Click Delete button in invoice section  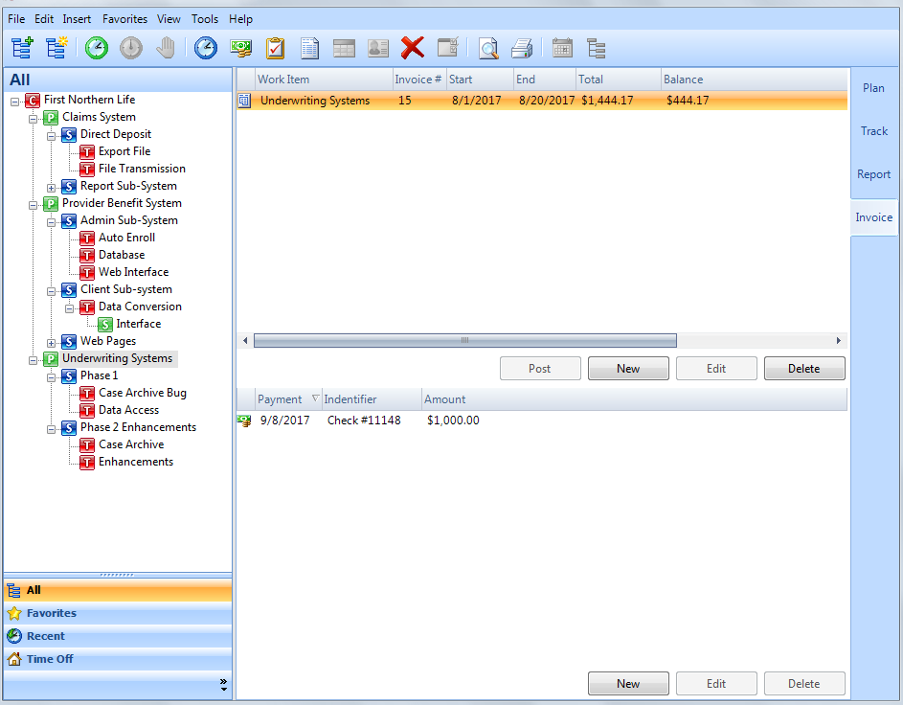click(x=804, y=369)
